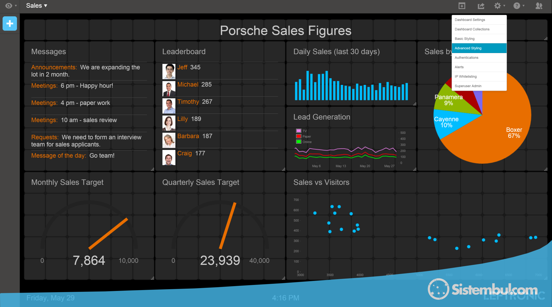Click the Messages widget resize handle
Screen dimensions: 552x307
[153, 169]
